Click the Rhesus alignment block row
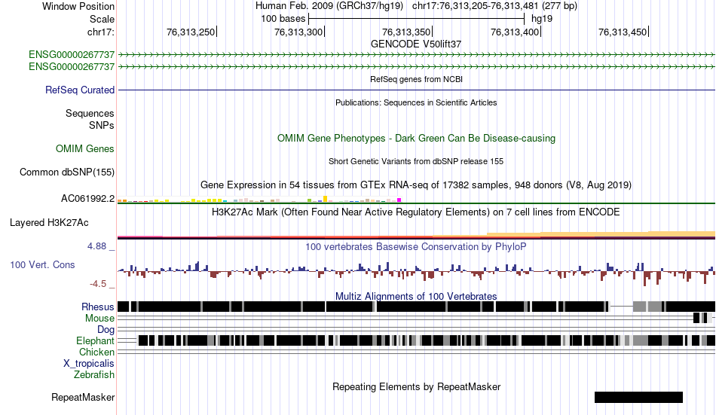 pyautogui.click(x=417, y=307)
